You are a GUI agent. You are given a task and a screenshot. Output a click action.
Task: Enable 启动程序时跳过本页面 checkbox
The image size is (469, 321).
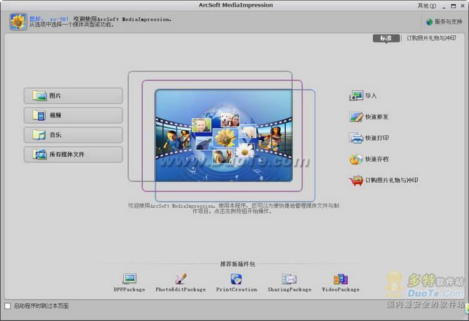tap(8, 306)
